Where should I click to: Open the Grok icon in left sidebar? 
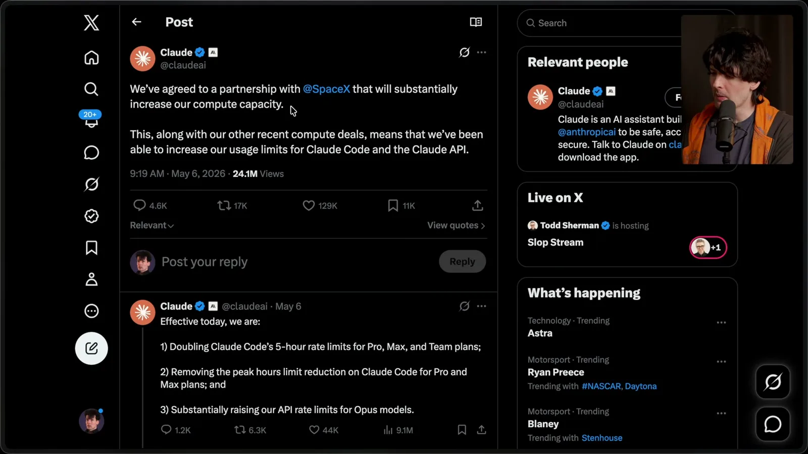click(x=91, y=184)
